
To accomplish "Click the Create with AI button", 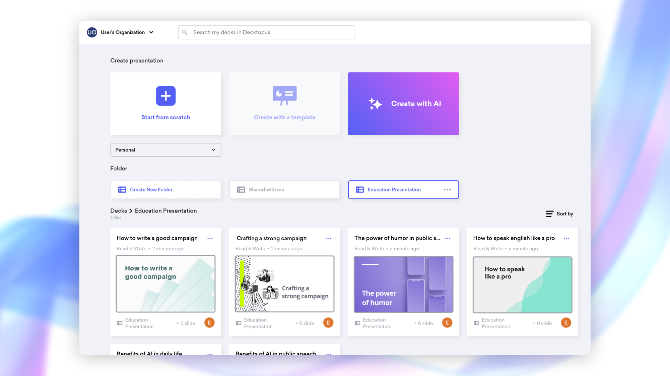I will coord(403,103).
